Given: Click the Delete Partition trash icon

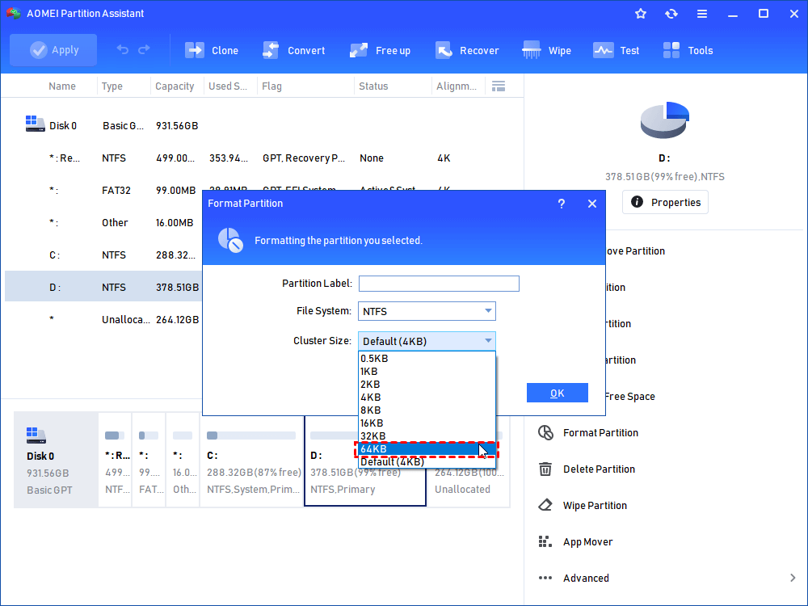Looking at the screenshot, I should coord(545,469).
